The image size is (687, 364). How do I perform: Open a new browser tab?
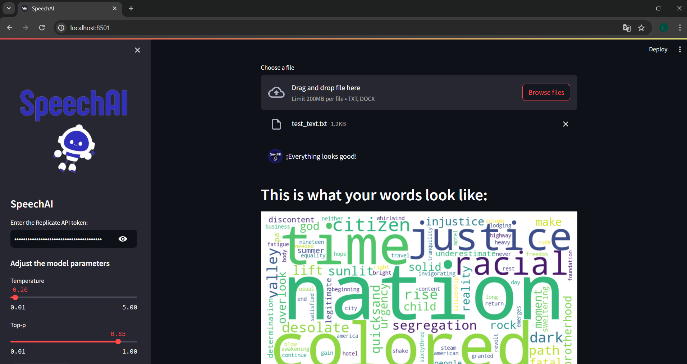pyautogui.click(x=131, y=8)
